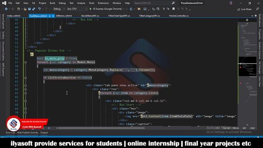Collapse the box div at line 69

point(25,109)
